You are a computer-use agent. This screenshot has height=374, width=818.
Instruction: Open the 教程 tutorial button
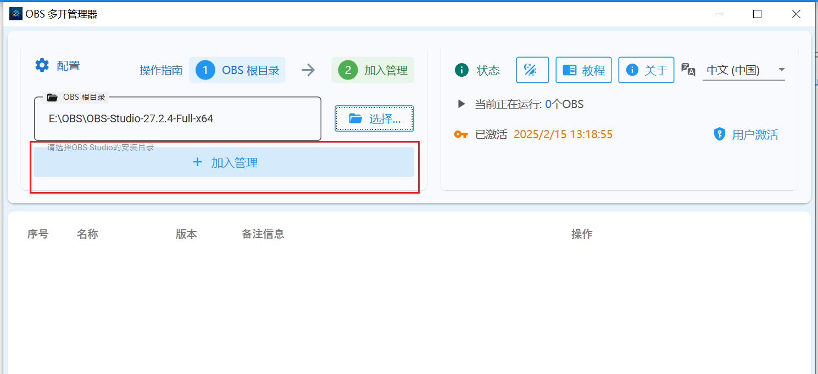pyautogui.click(x=583, y=70)
